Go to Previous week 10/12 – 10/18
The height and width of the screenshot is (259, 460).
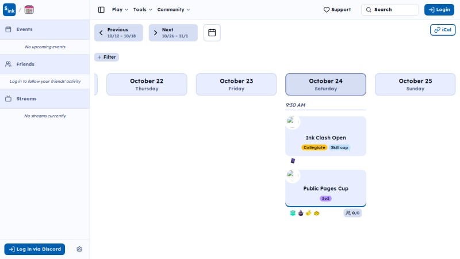point(118,33)
